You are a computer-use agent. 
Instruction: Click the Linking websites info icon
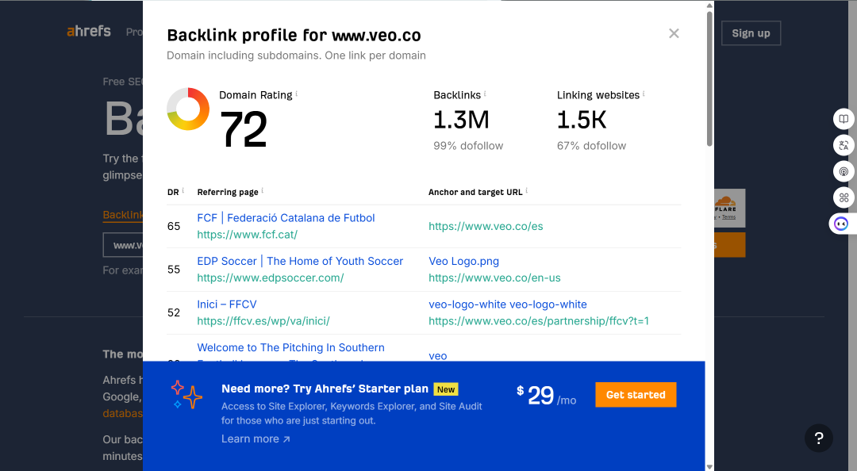(644, 94)
